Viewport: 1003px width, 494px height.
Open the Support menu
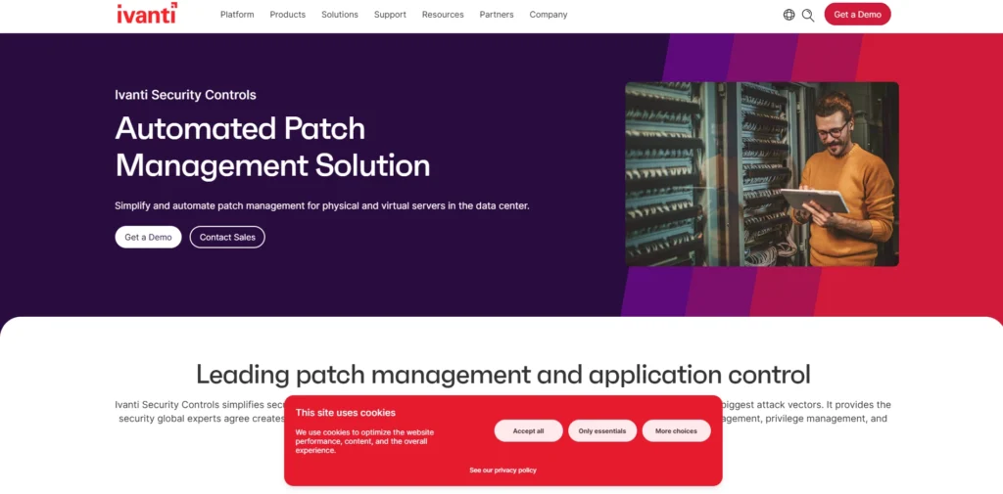click(x=390, y=15)
